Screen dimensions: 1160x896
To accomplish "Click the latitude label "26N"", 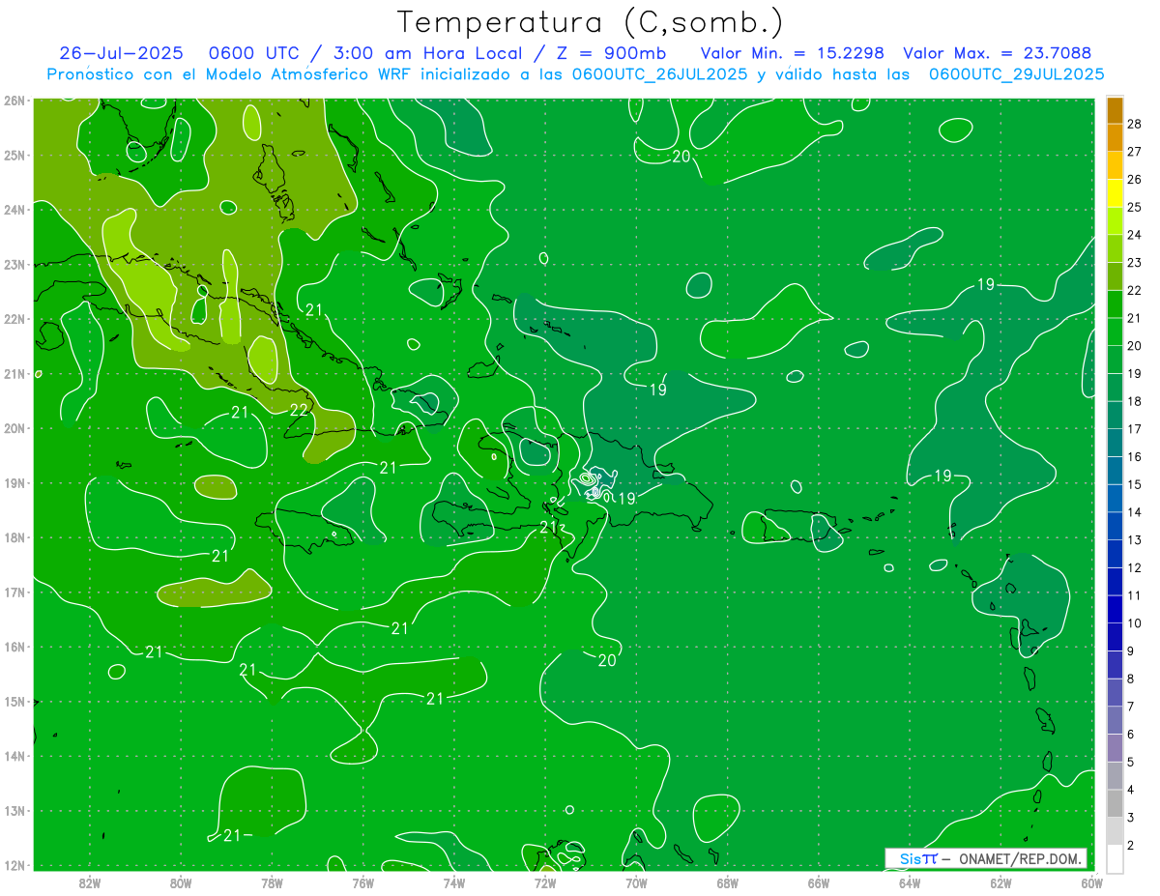I will (x=14, y=101).
